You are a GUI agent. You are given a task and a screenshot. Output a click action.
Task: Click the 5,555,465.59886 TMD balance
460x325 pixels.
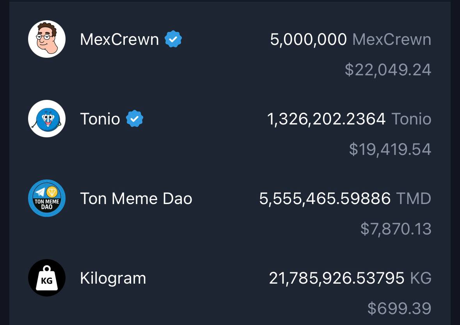tap(345, 199)
